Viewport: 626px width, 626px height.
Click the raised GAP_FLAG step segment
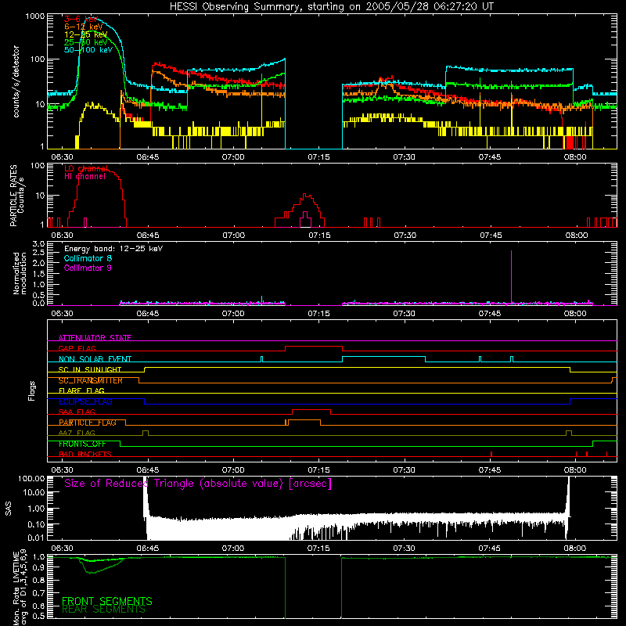(x=314, y=347)
